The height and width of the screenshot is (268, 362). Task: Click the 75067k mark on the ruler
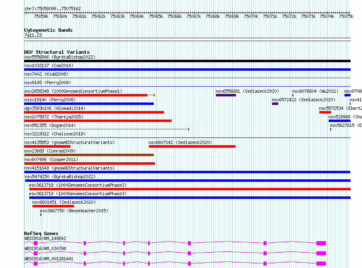[x=194, y=17]
